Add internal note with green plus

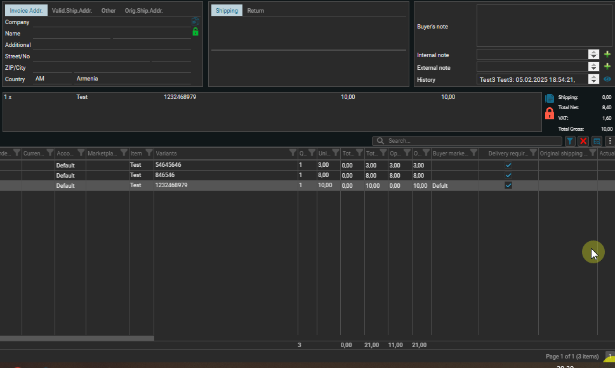(x=607, y=55)
